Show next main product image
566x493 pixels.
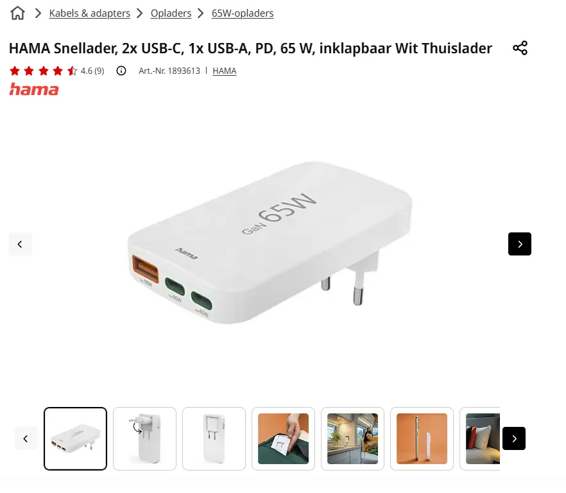point(519,244)
